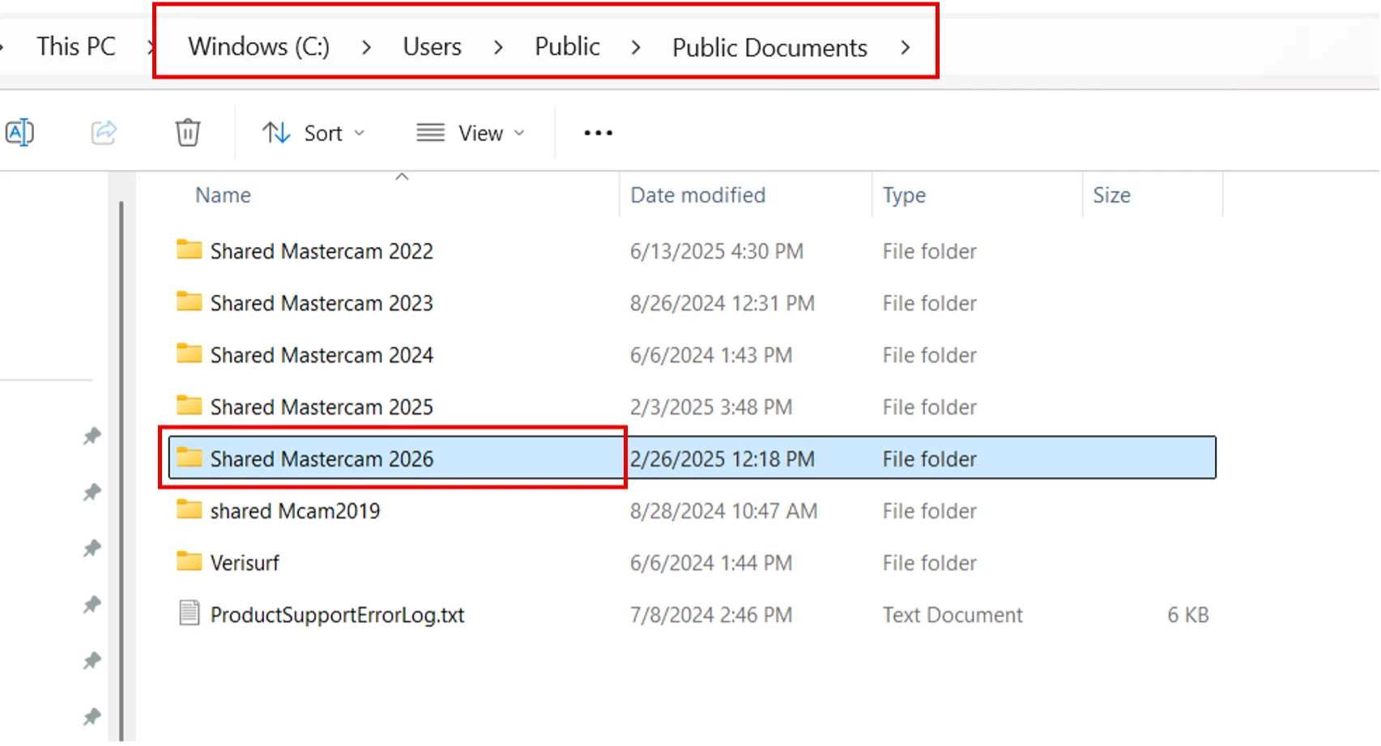Screen dimensions: 1381x746
Task: Click date 2/3/2025 3:48 PM cell
Action: click(711, 407)
